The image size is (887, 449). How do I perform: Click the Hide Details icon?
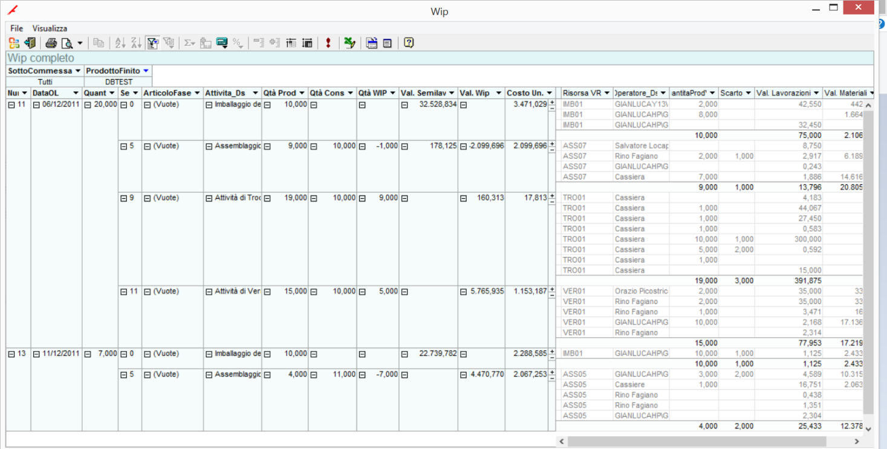pos(291,43)
